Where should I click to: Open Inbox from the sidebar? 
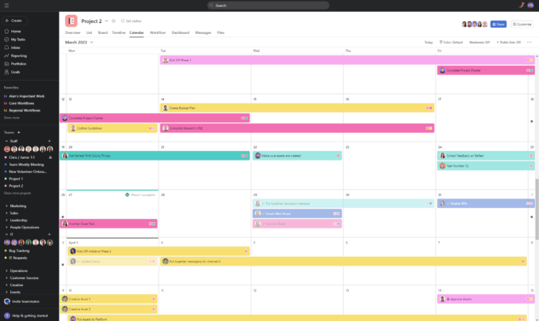tap(16, 47)
